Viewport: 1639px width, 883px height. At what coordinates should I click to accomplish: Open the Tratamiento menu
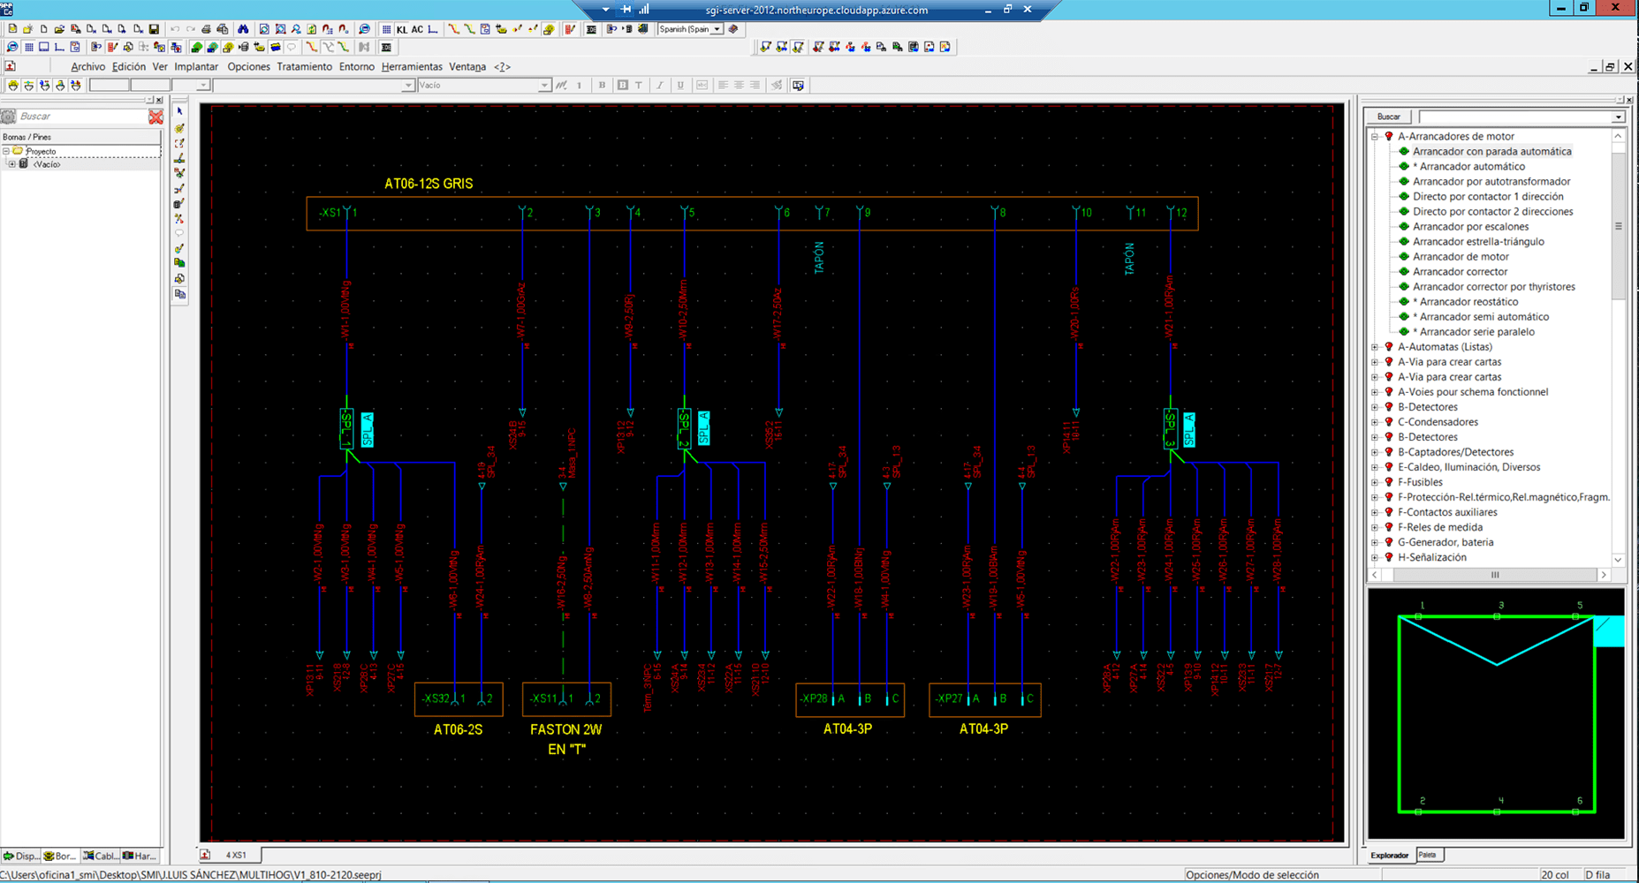(305, 66)
